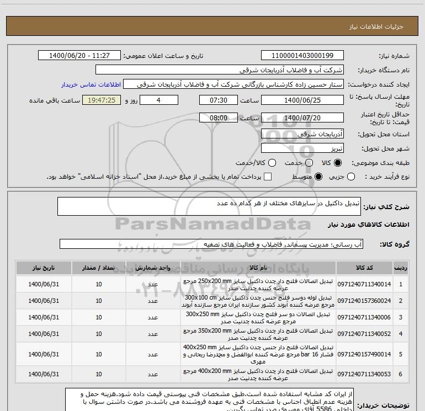Viewport: 425px width, 411px height.
Task: Click the buyer name field شرکت آب و فاضلاب
Action: (220, 70)
